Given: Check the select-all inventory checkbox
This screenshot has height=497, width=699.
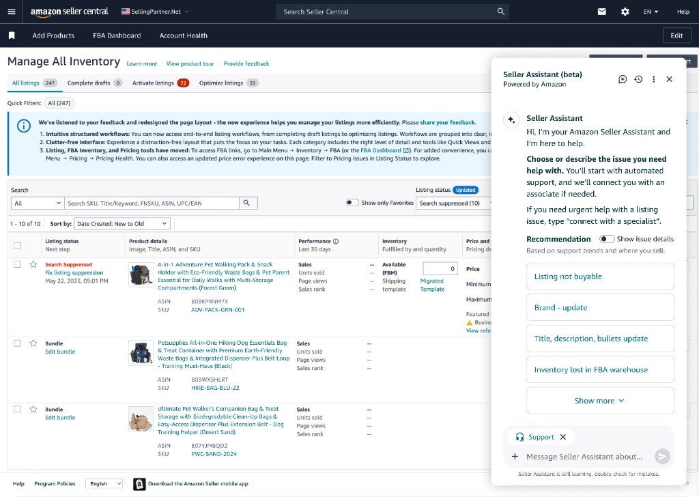Looking at the screenshot, I should pyautogui.click(x=17, y=245).
